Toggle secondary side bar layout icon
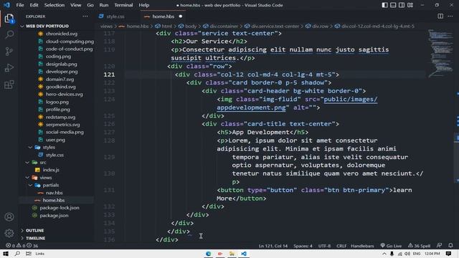Viewport: 459px width, 258px height. [402, 5]
